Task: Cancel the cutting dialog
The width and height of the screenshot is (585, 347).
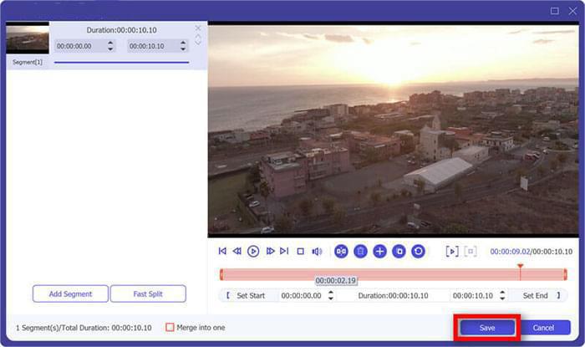Action: pos(543,328)
